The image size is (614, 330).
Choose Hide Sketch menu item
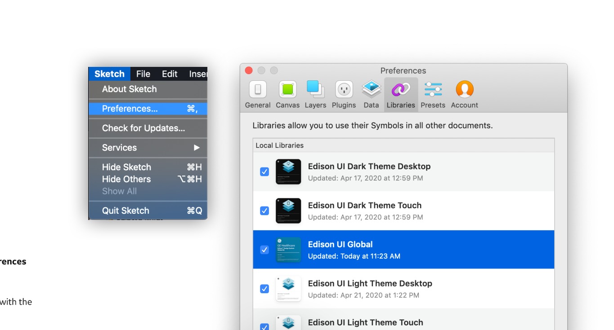pyautogui.click(x=148, y=167)
